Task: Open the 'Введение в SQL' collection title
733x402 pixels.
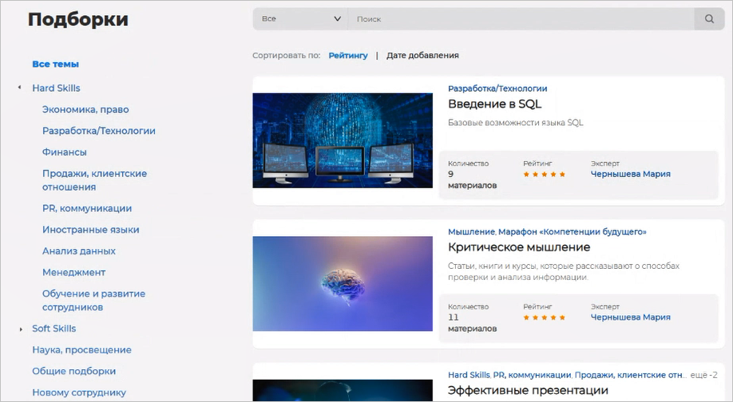Action: click(494, 104)
